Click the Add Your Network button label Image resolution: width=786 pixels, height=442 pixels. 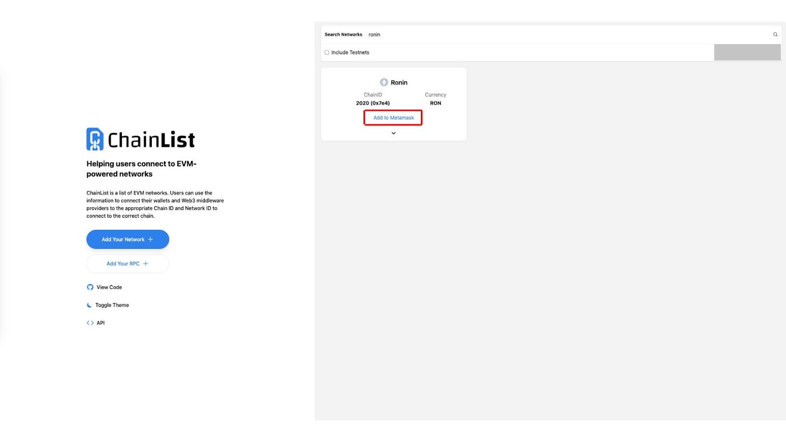click(x=123, y=240)
